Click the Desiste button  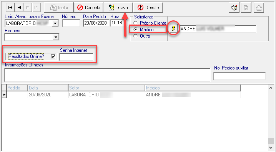pyautogui.click(x=148, y=8)
